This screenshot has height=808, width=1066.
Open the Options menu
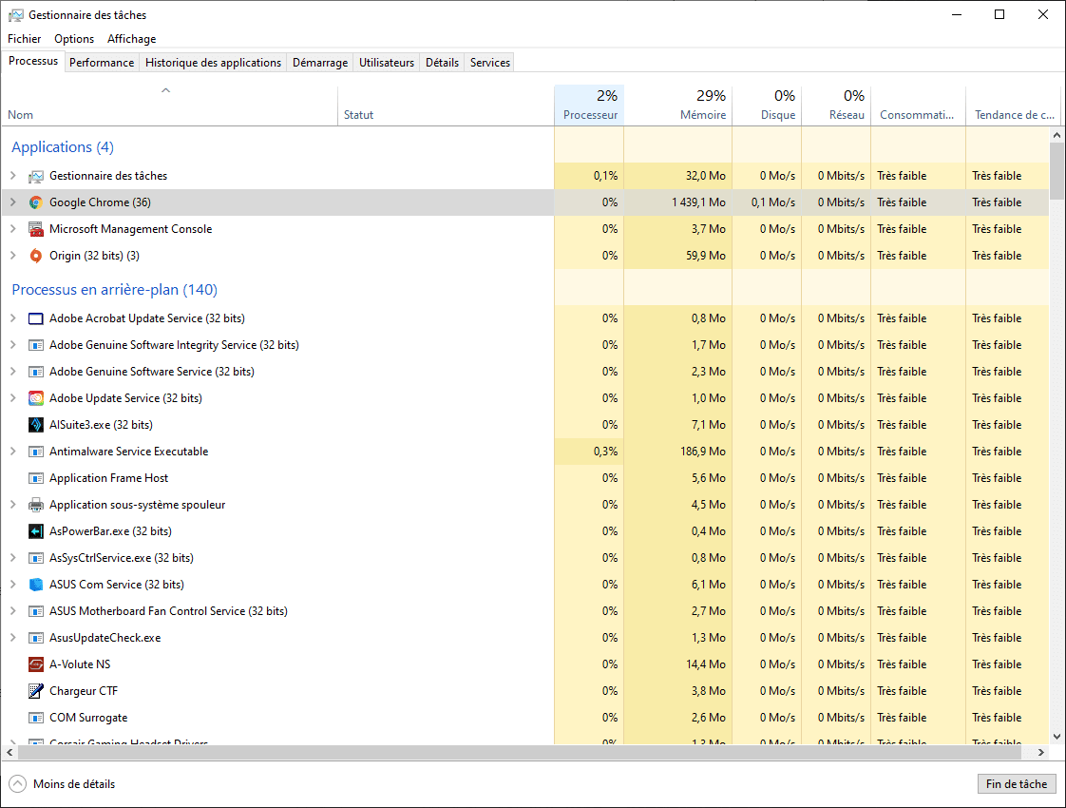[74, 39]
